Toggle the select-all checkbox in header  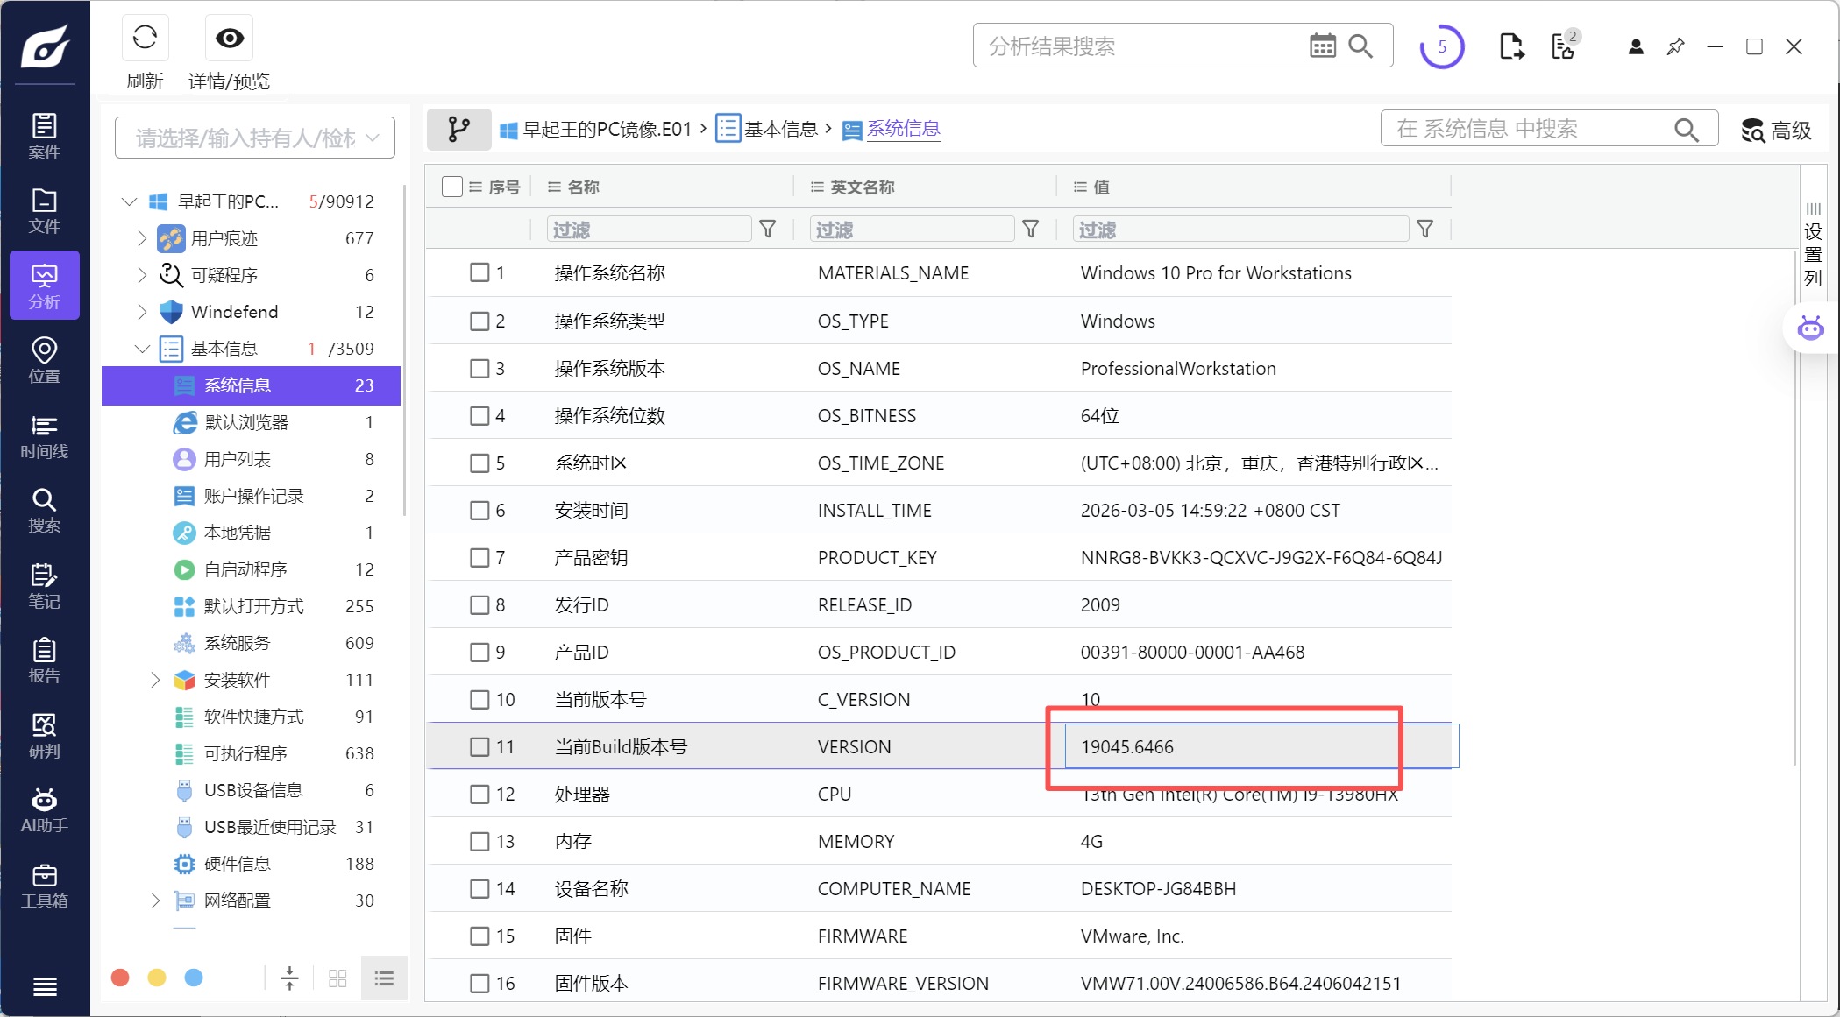(452, 187)
